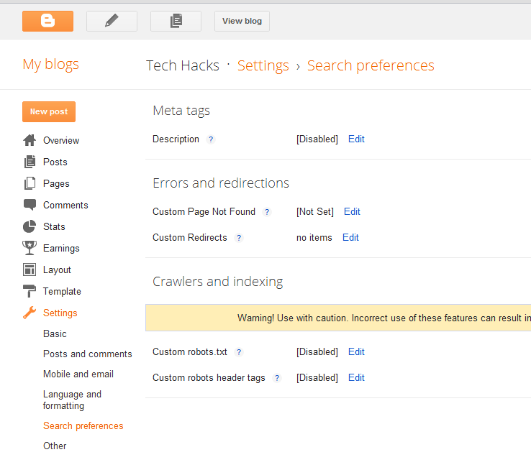Image resolution: width=531 pixels, height=465 pixels.
Task: Click the orange Blogger logo button
Action: pyautogui.click(x=47, y=21)
